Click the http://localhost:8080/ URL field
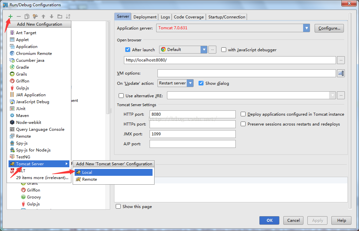 [x=230, y=60]
